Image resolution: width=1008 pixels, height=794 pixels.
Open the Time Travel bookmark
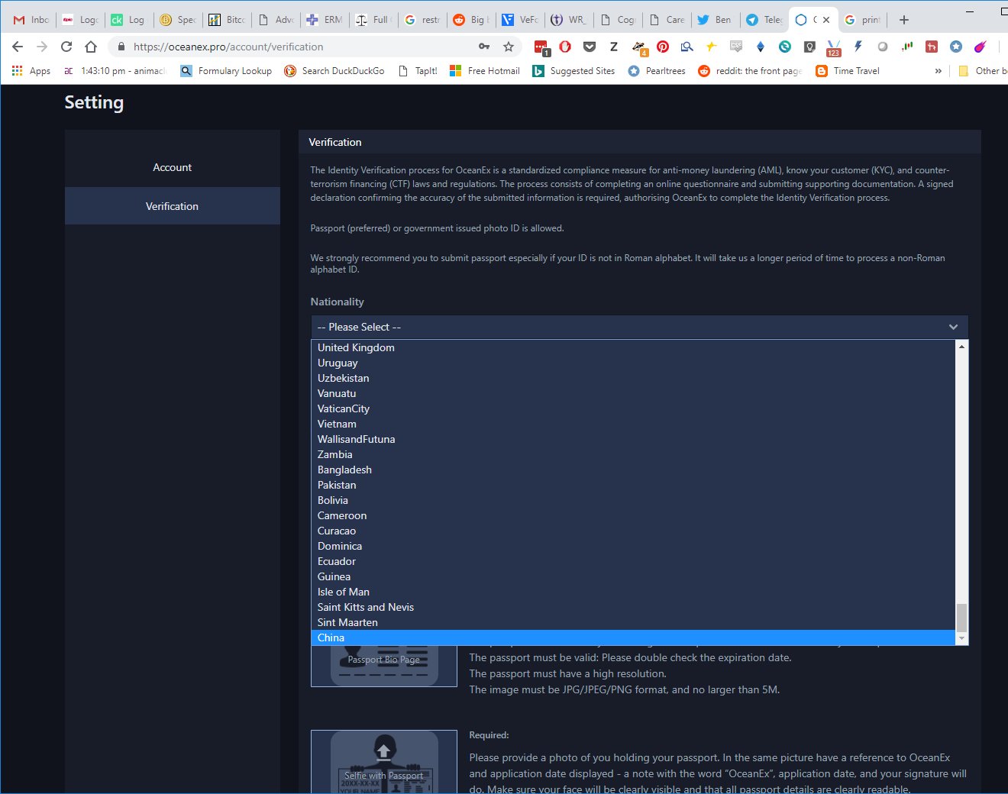click(848, 71)
